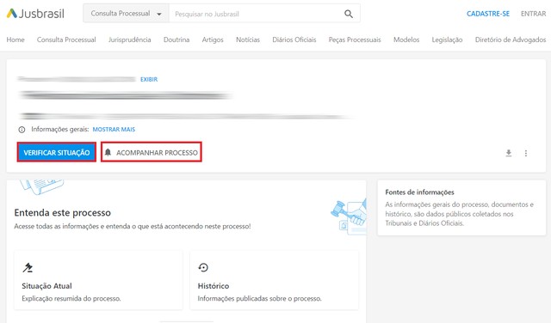Expand details with MOSTRAR MAIS
Image resolution: width=551 pixels, height=323 pixels.
114,130
